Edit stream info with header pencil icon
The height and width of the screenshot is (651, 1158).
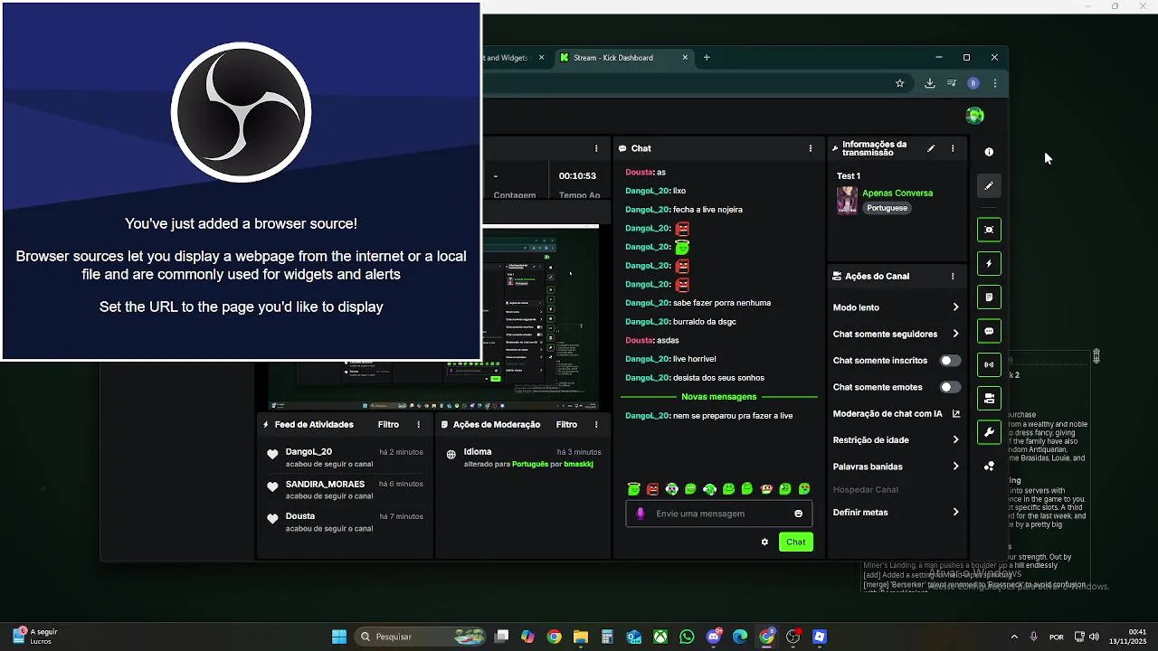coord(931,148)
